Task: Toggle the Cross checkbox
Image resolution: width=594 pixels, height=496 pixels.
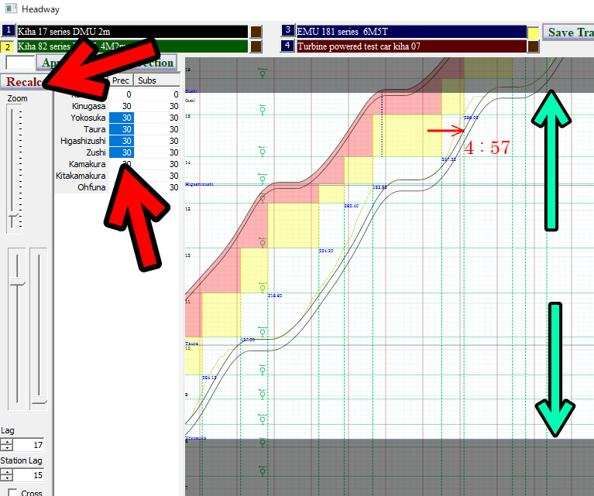Action: click(12, 492)
